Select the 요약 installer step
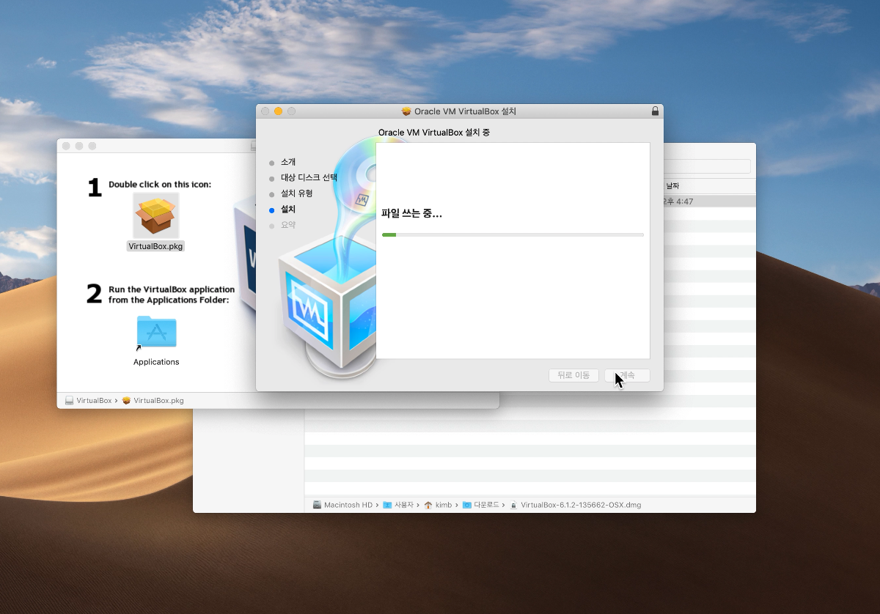 point(282,225)
